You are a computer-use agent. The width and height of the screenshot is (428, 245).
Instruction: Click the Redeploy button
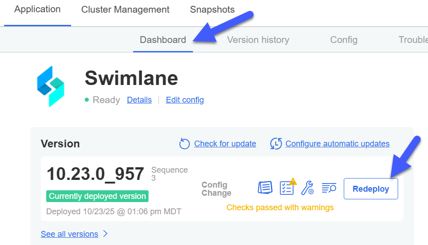370,189
